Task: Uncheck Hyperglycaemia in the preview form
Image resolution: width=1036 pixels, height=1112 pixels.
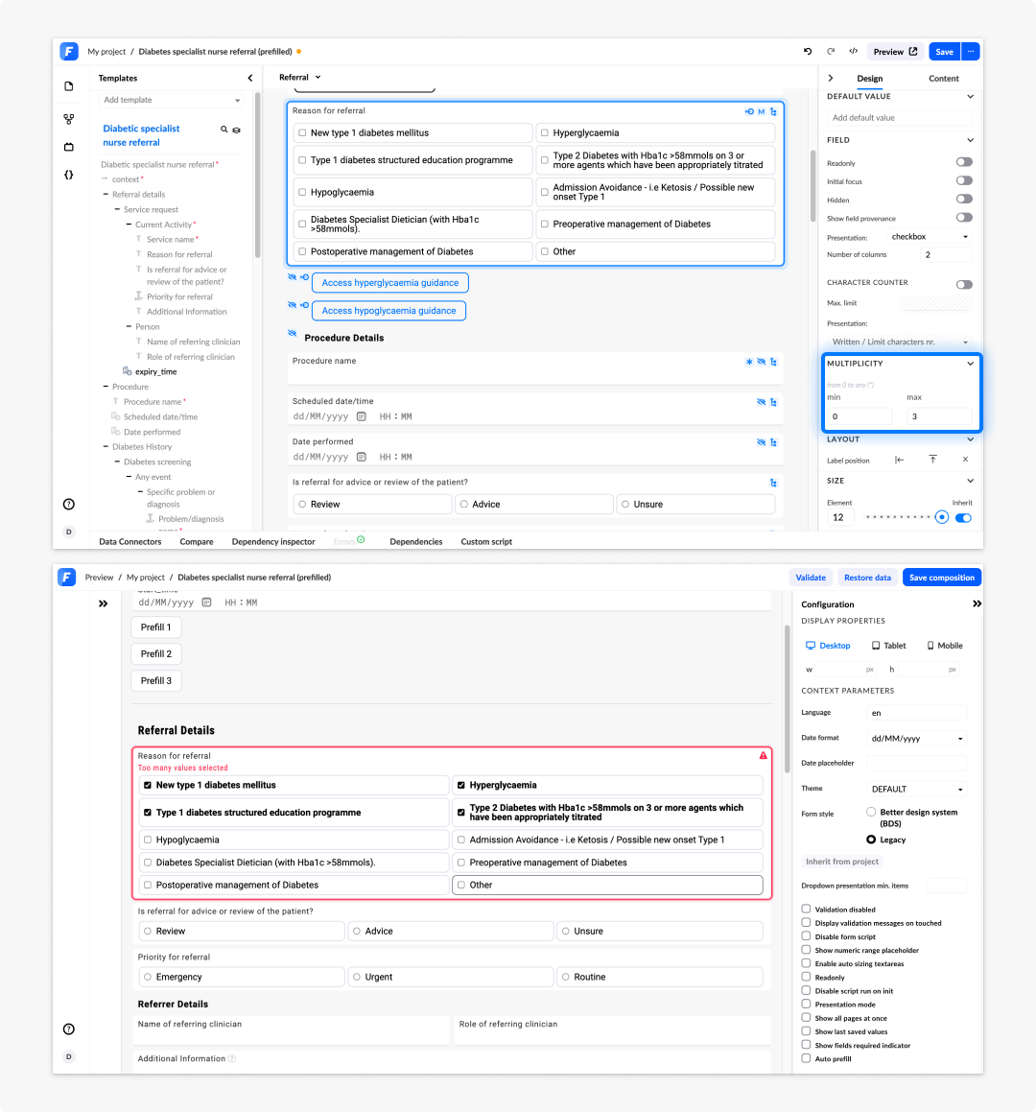Action: pyautogui.click(x=460, y=785)
